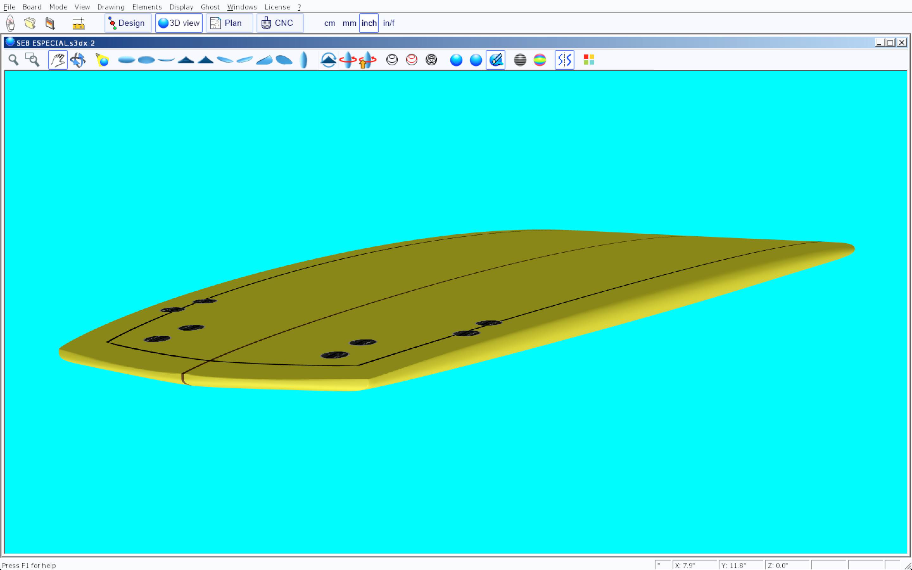The image size is (912, 570).
Task: Toggle the symmetry S|S button
Action: (564, 60)
